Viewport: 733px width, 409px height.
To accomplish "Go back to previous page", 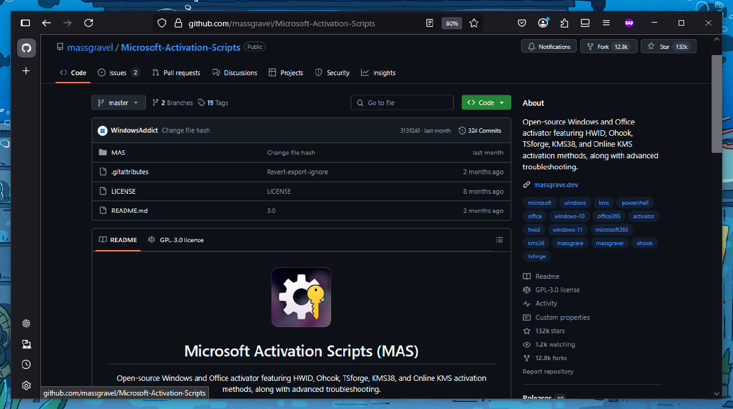I will (x=46, y=23).
